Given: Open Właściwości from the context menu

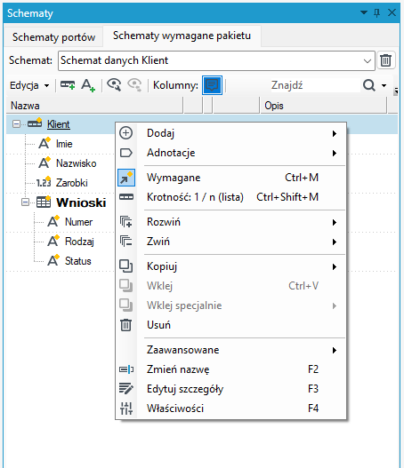Looking at the screenshot, I should [230, 409].
